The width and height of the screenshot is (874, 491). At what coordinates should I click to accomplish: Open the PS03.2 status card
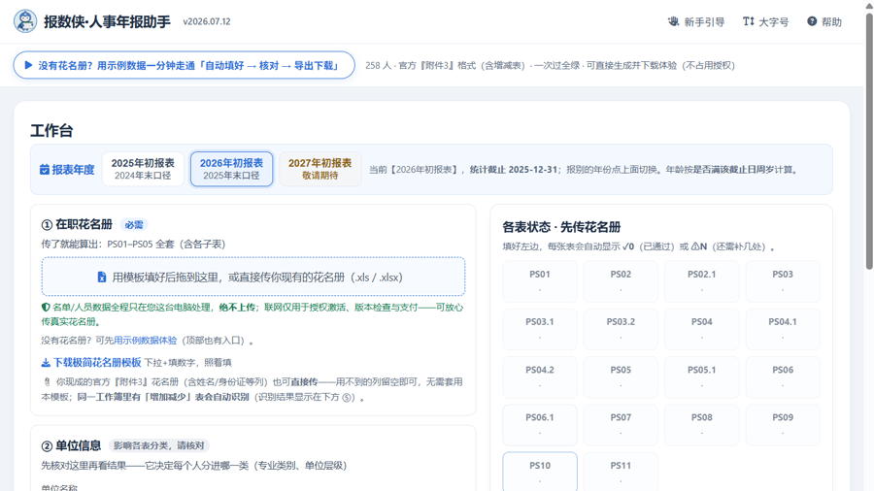[x=621, y=329]
